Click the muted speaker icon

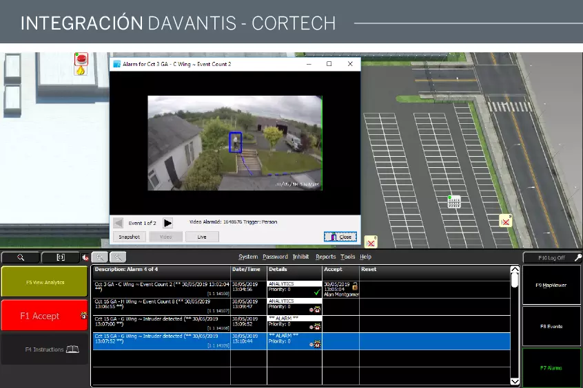(x=85, y=257)
